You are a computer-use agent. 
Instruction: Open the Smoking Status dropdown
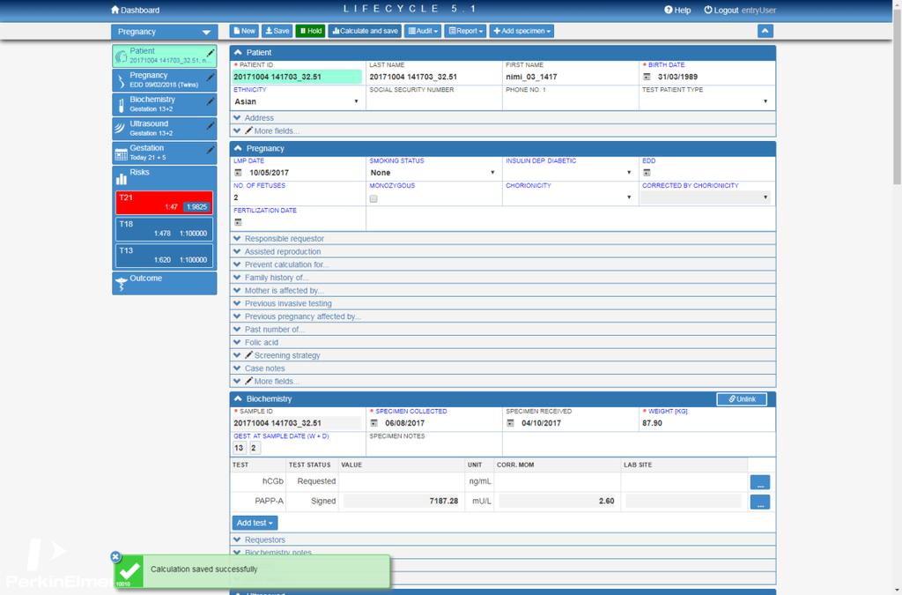click(x=433, y=173)
